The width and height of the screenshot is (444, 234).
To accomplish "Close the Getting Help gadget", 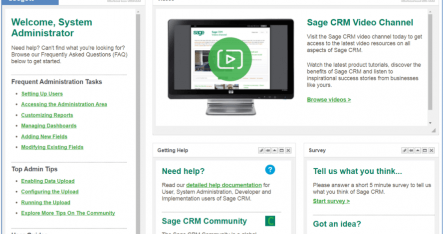I will point(288,150).
